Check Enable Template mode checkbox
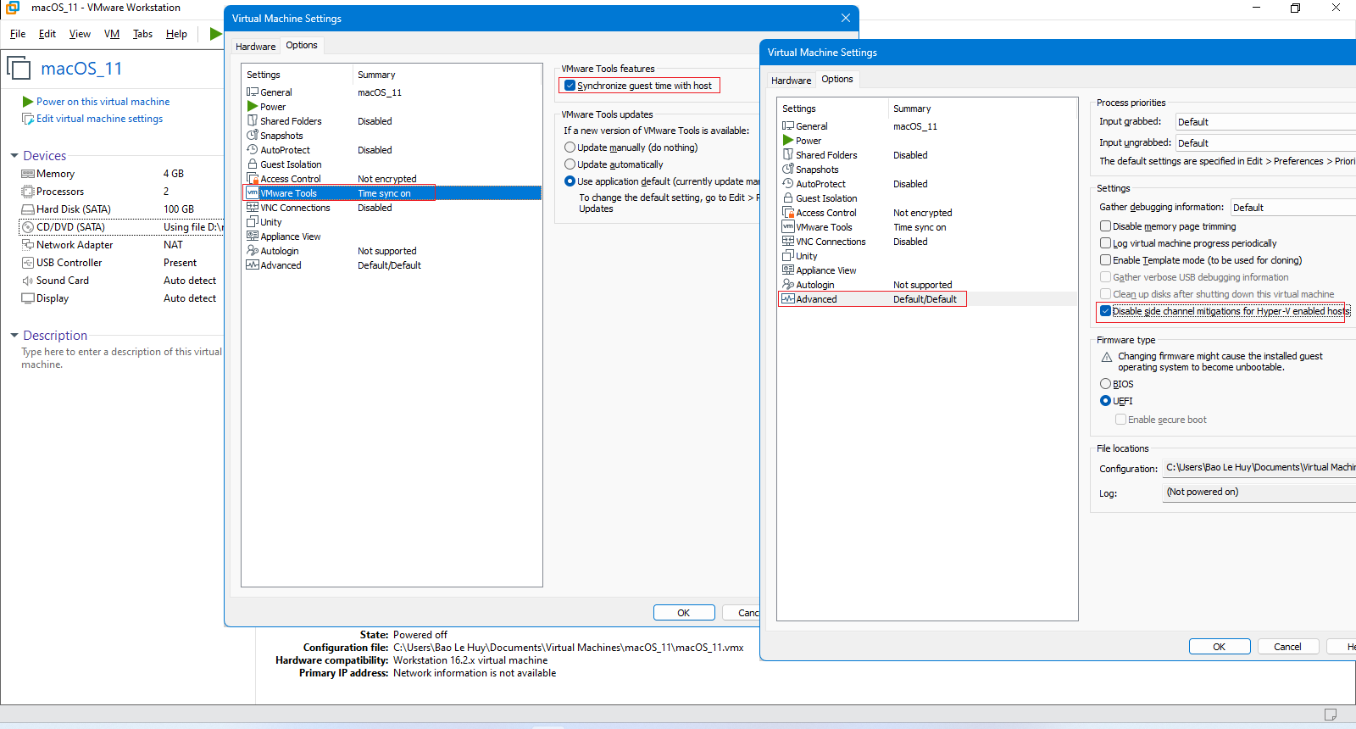Screen dimensions: 1356x729 [1105, 260]
